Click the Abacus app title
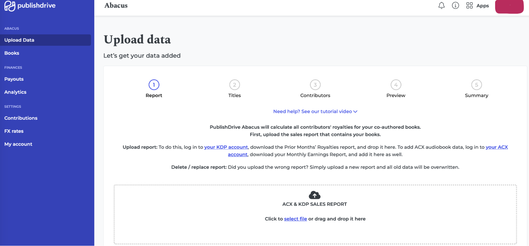The height and width of the screenshot is (246, 529). tap(116, 5)
